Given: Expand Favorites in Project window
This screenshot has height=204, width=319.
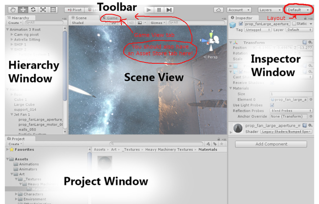Looking at the screenshot, I should pos(7,149).
